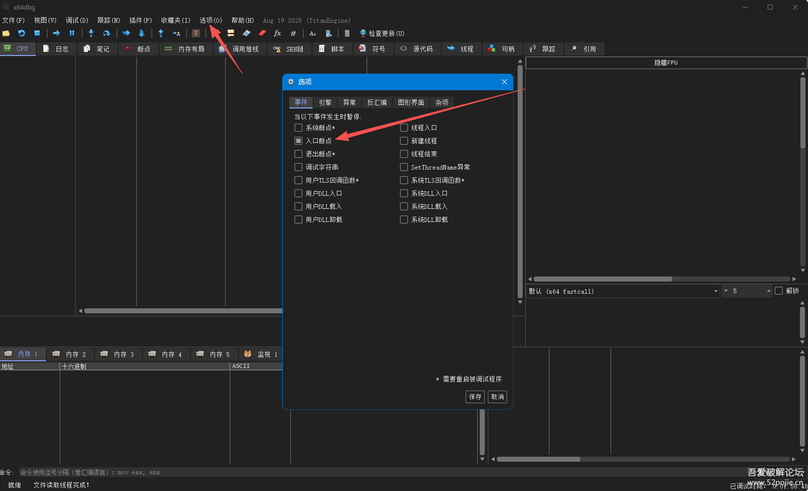Check the 线程入口 option
Image resolution: width=808 pixels, height=491 pixels.
pos(404,128)
